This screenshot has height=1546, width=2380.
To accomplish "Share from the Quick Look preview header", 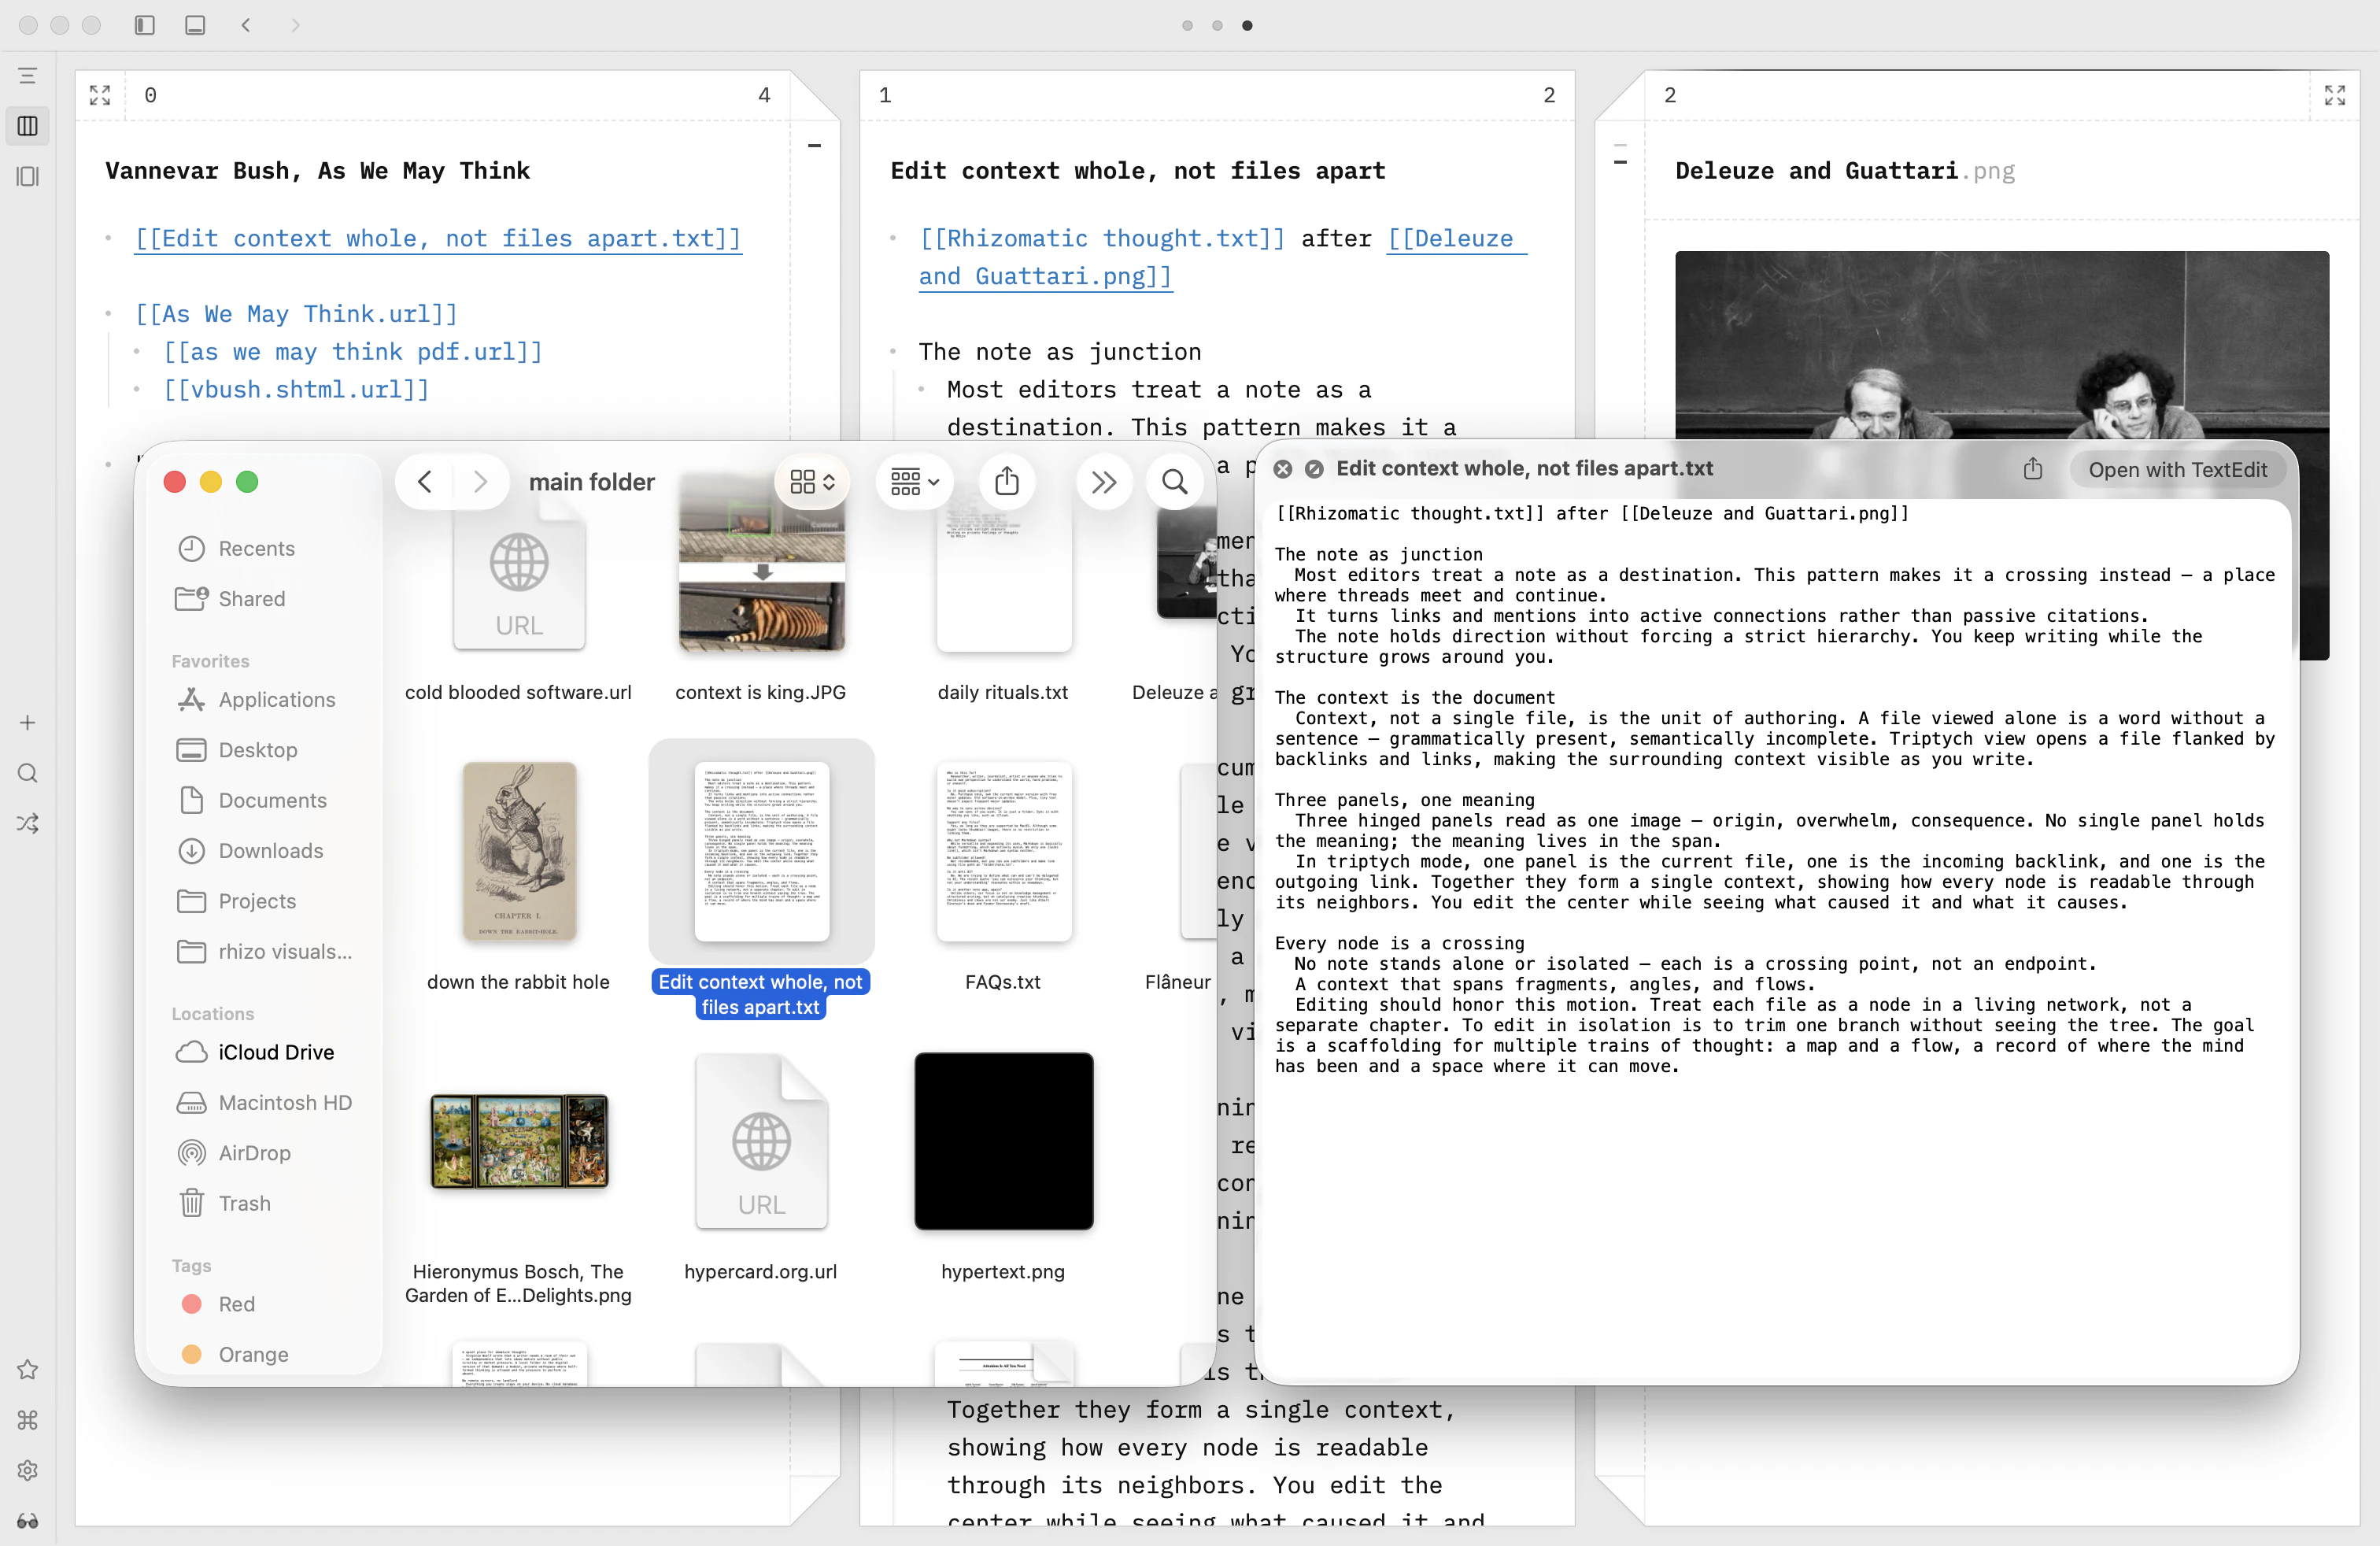I will coord(2033,469).
